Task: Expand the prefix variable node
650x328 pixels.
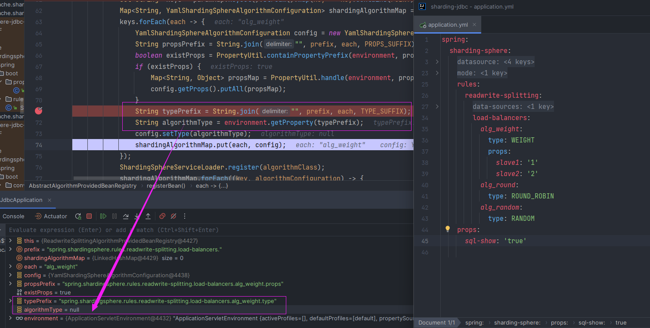Action: [11, 249]
